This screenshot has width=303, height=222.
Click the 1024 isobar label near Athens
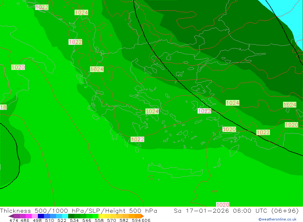click(152, 111)
